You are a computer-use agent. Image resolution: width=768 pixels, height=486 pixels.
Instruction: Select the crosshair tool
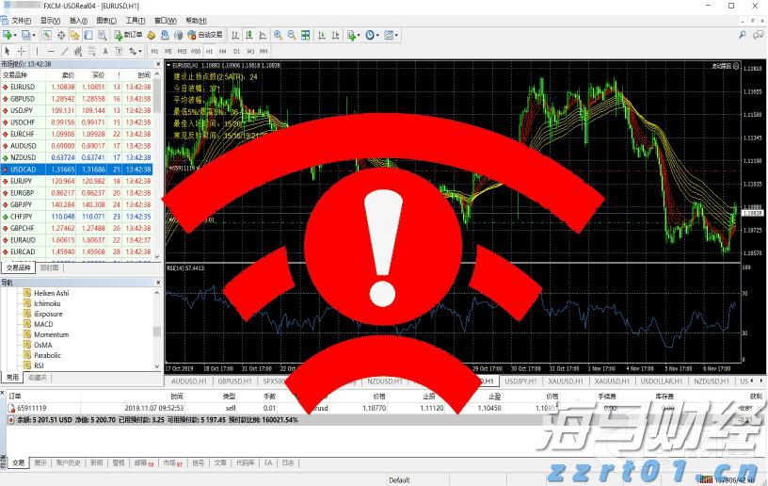[22, 51]
